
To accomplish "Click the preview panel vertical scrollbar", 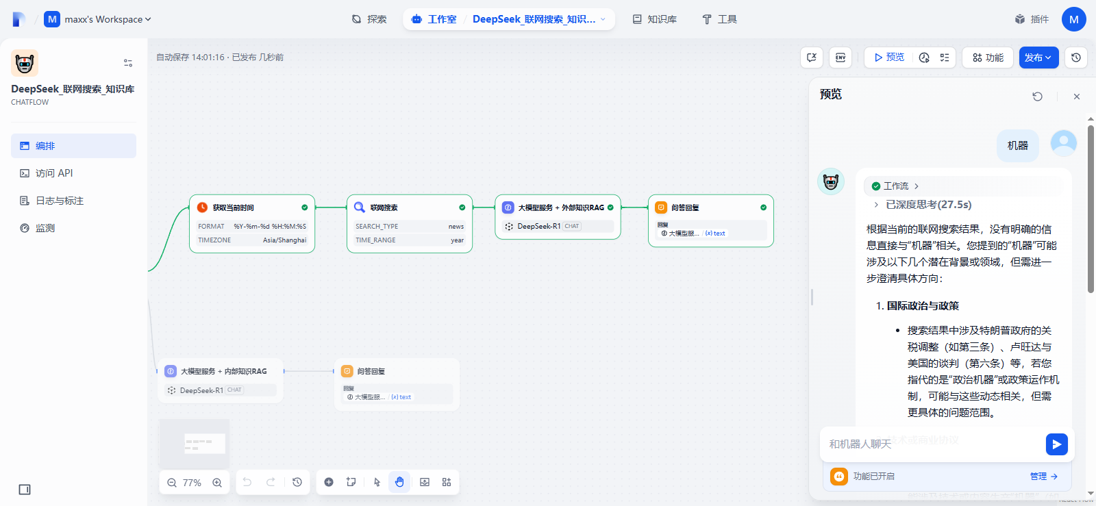I will coord(1091,209).
